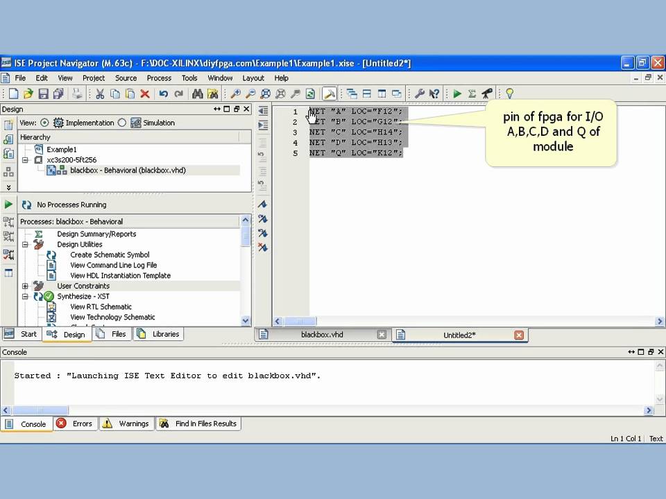Collapse the Synthesize - XST process group
This screenshot has width=666, height=499.
click(26, 297)
